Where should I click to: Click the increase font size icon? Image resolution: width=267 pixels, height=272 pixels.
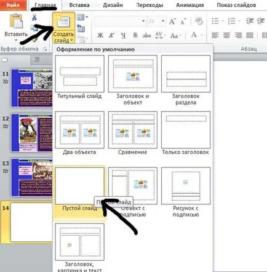pos(172,22)
